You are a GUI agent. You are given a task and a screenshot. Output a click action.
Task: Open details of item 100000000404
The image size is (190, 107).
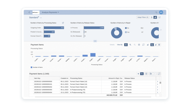157,92
